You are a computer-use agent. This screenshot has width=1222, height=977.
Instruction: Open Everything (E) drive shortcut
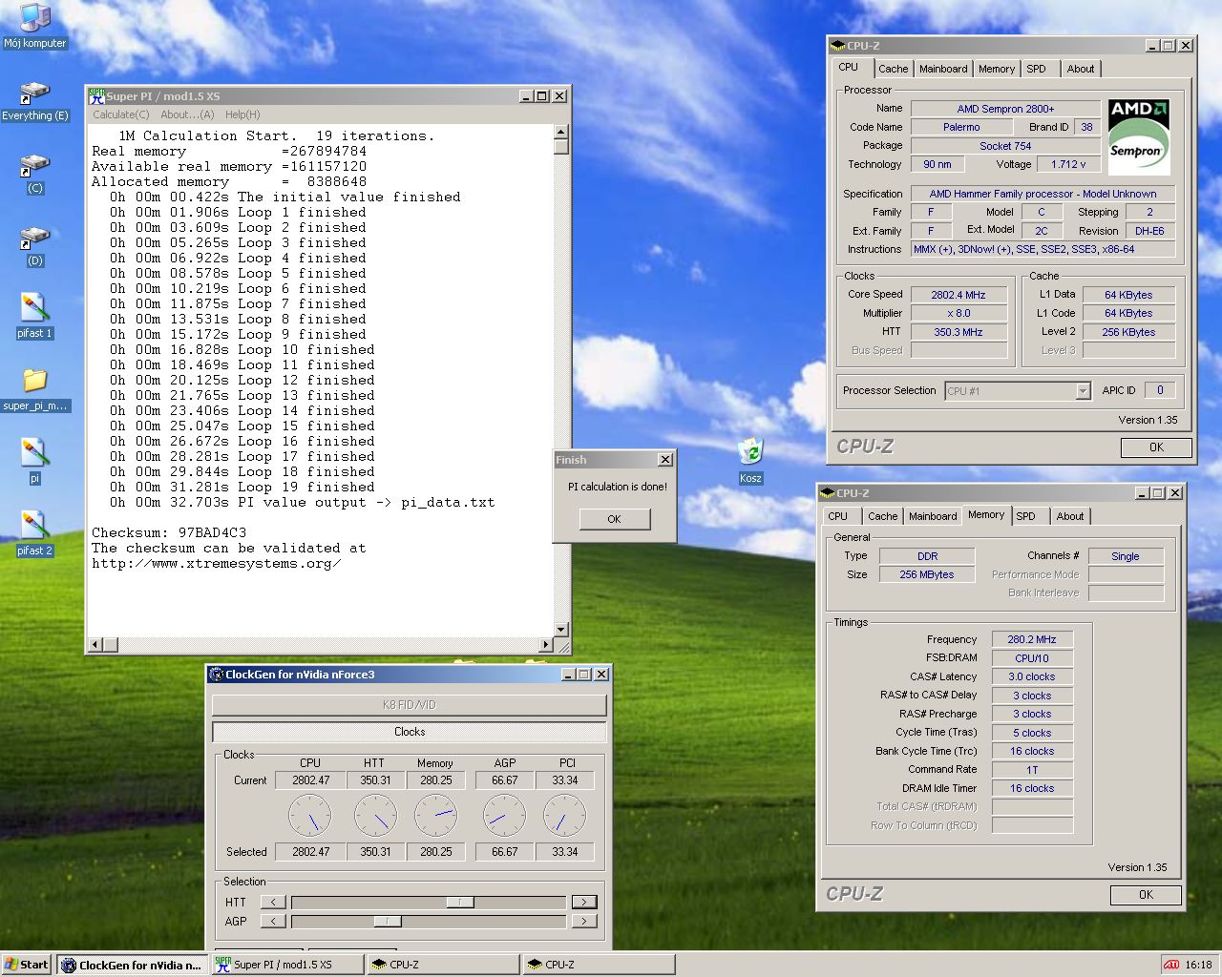(34, 101)
